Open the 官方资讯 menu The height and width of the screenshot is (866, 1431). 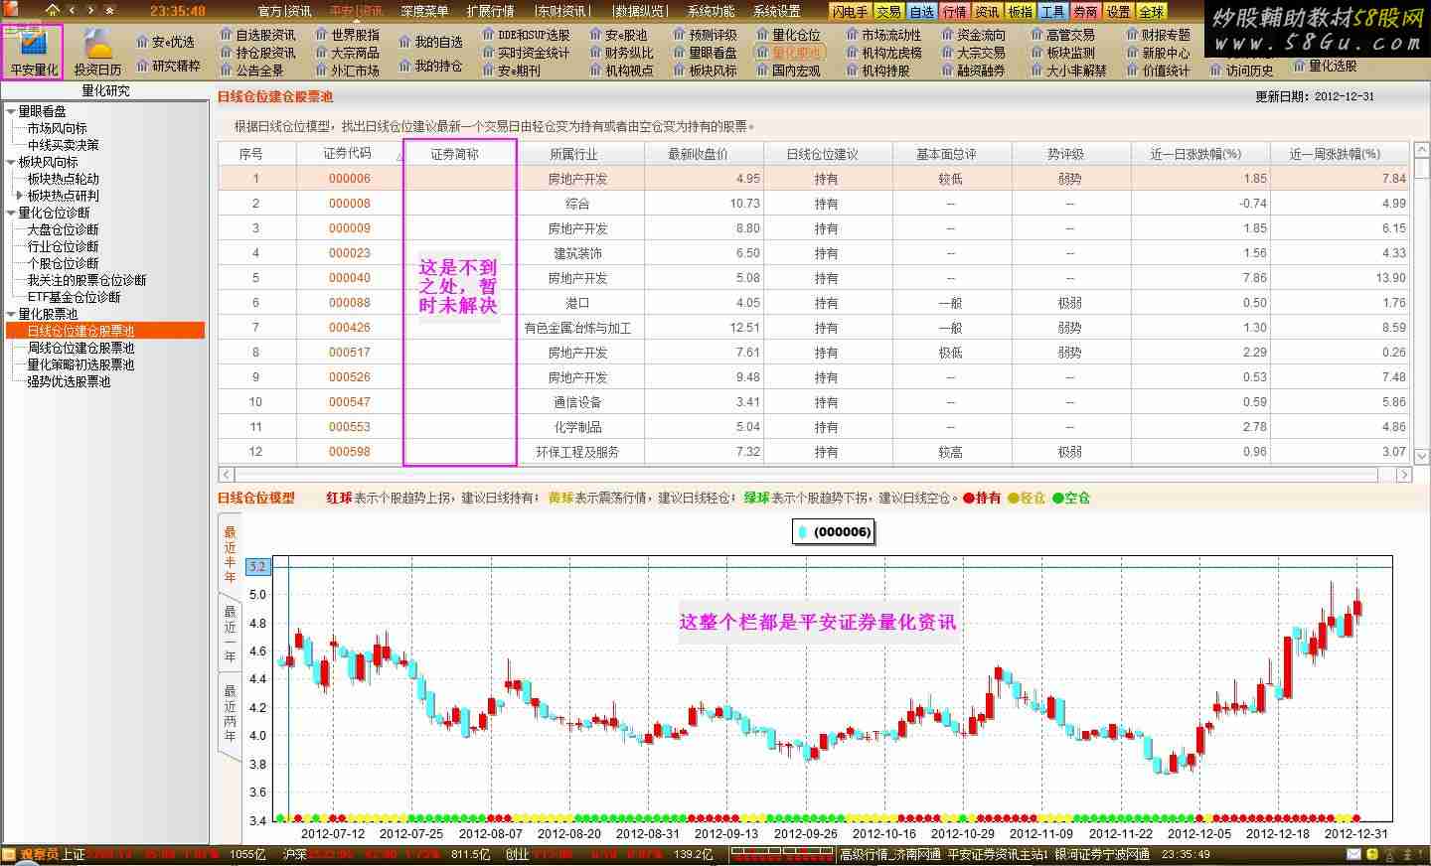pyautogui.click(x=284, y=11)
